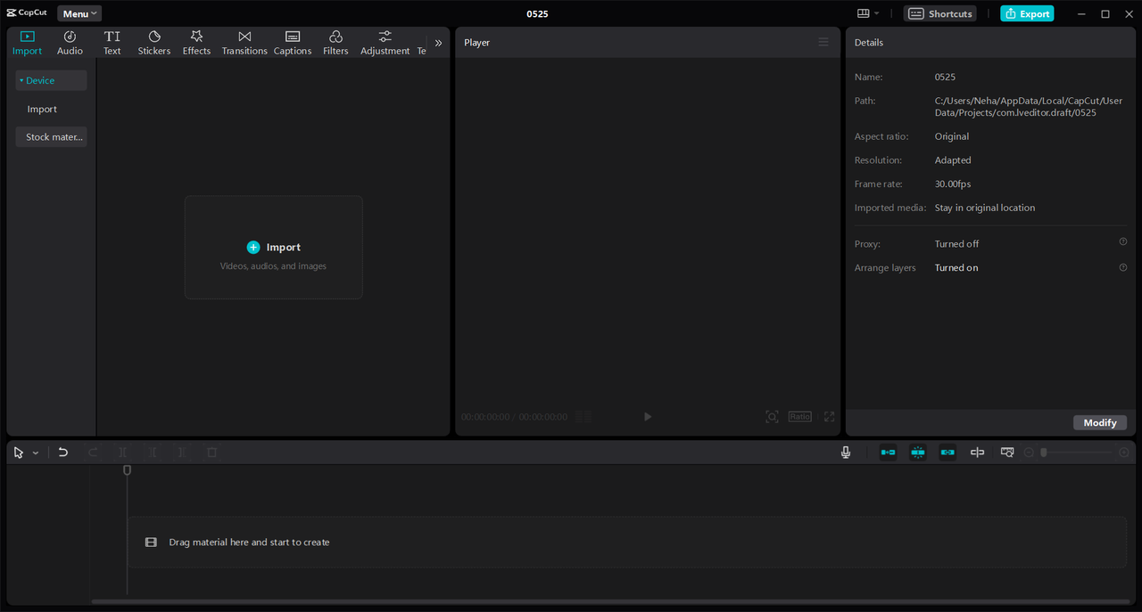Click the timeline cover settings icon

tap(1007, 453)
